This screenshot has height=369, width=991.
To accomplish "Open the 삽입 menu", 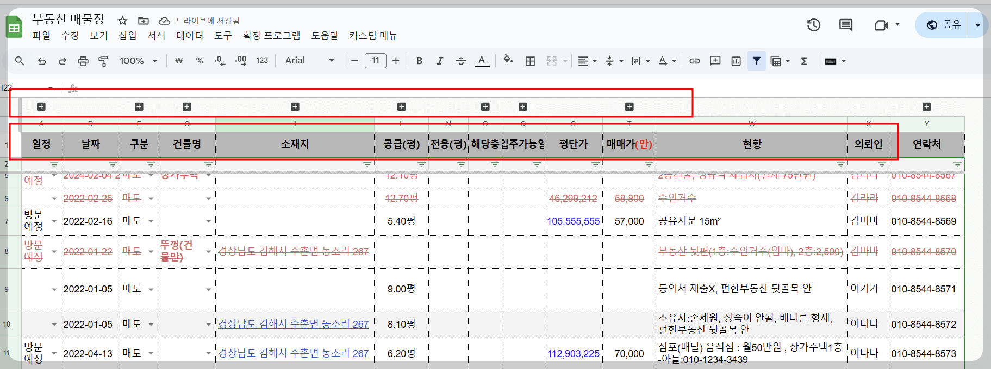I will pyautogui.click(x=128, y=35).
